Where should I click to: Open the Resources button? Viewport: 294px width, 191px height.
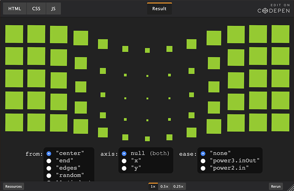(x=14, y=186)
